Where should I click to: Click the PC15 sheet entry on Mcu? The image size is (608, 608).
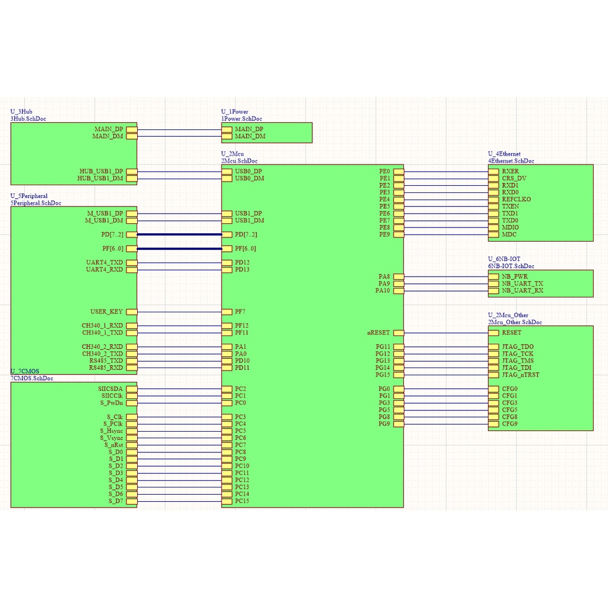tap(227, 501)
